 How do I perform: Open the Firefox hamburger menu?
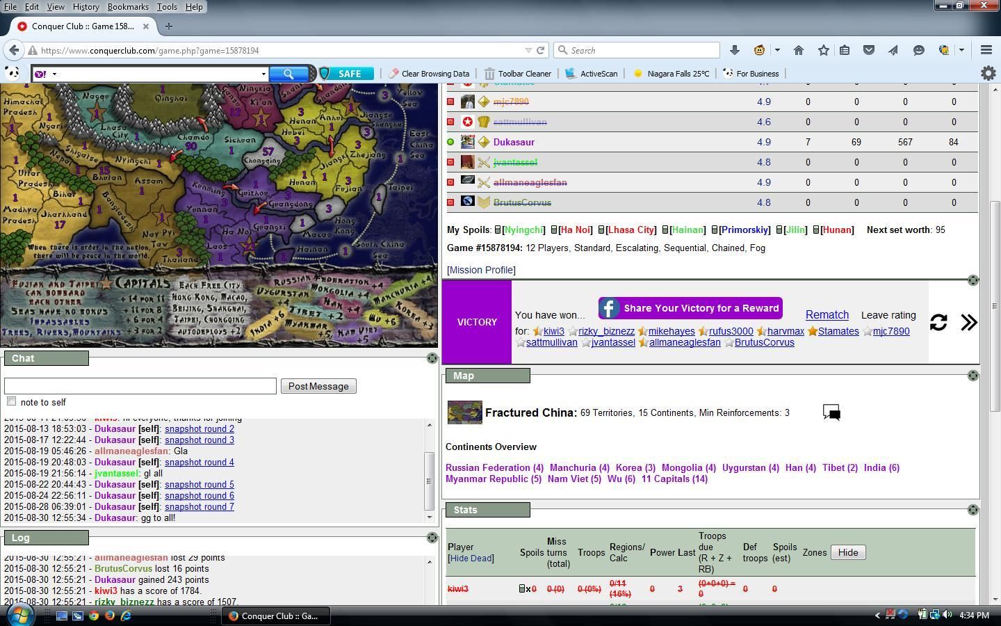point(986,50)
